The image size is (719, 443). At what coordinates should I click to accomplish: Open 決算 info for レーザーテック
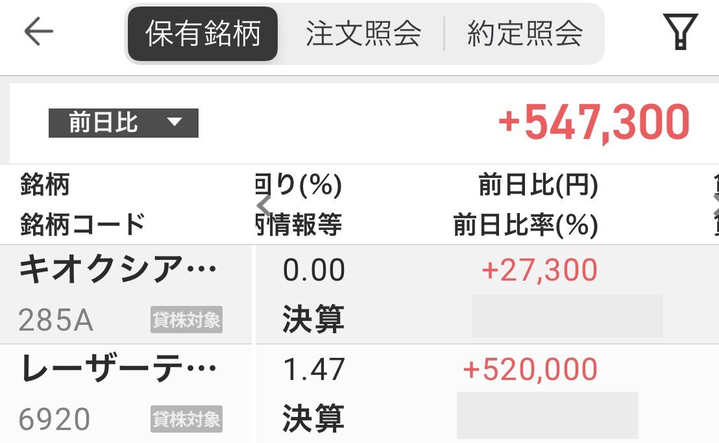[x=313, y=418]
